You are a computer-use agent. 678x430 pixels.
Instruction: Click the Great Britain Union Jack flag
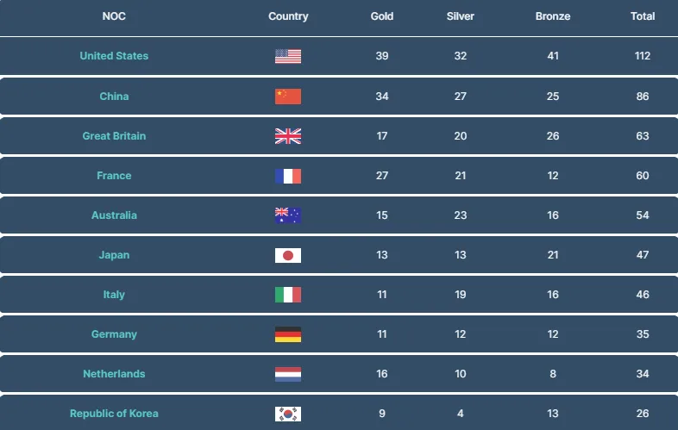pos(288,136)
